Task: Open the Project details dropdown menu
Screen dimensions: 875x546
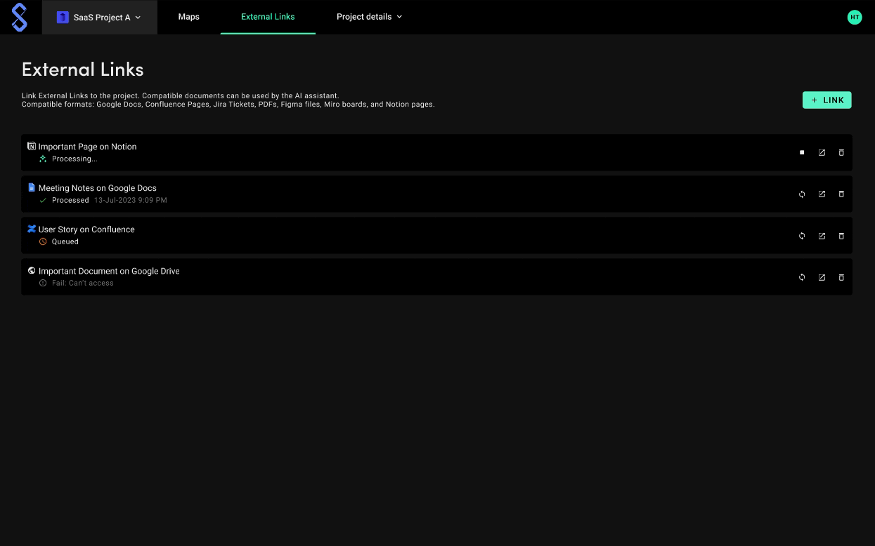Action: point(369,17)
